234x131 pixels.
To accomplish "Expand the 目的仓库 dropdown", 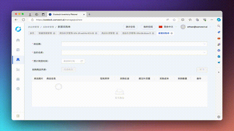I will tap(204, 52).
